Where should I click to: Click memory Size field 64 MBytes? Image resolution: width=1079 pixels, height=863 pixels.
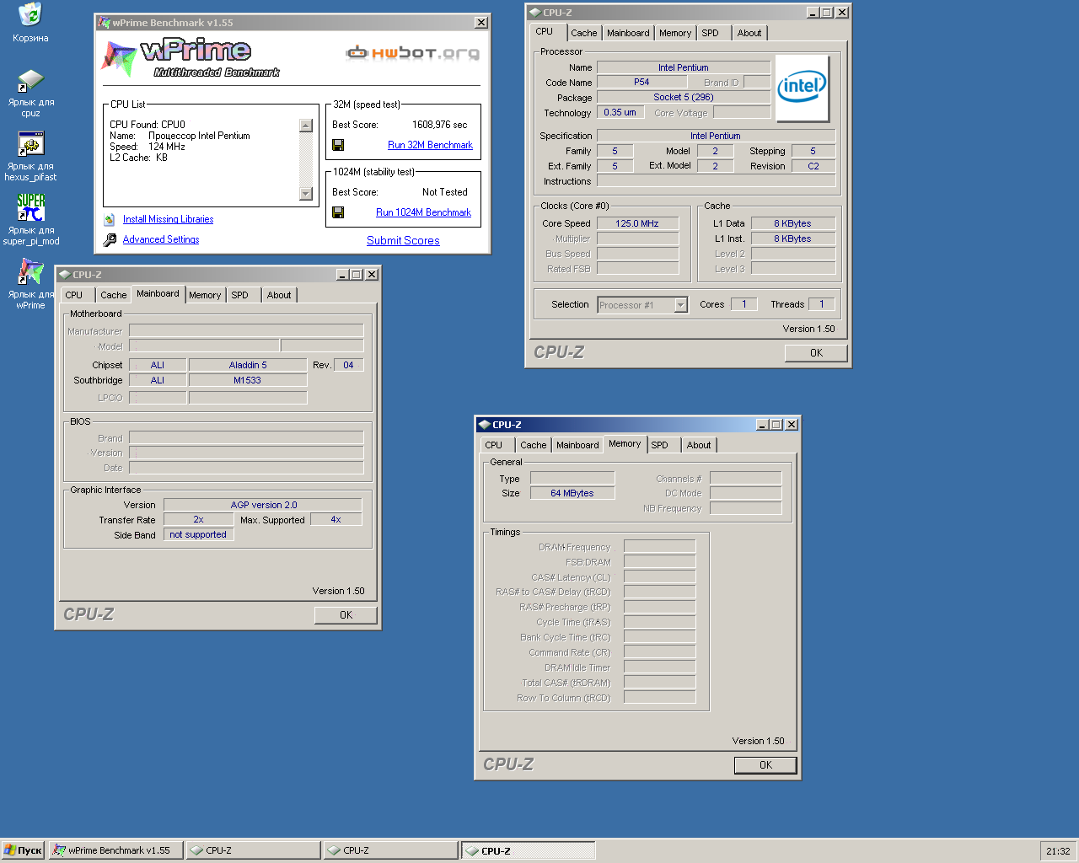572,493
